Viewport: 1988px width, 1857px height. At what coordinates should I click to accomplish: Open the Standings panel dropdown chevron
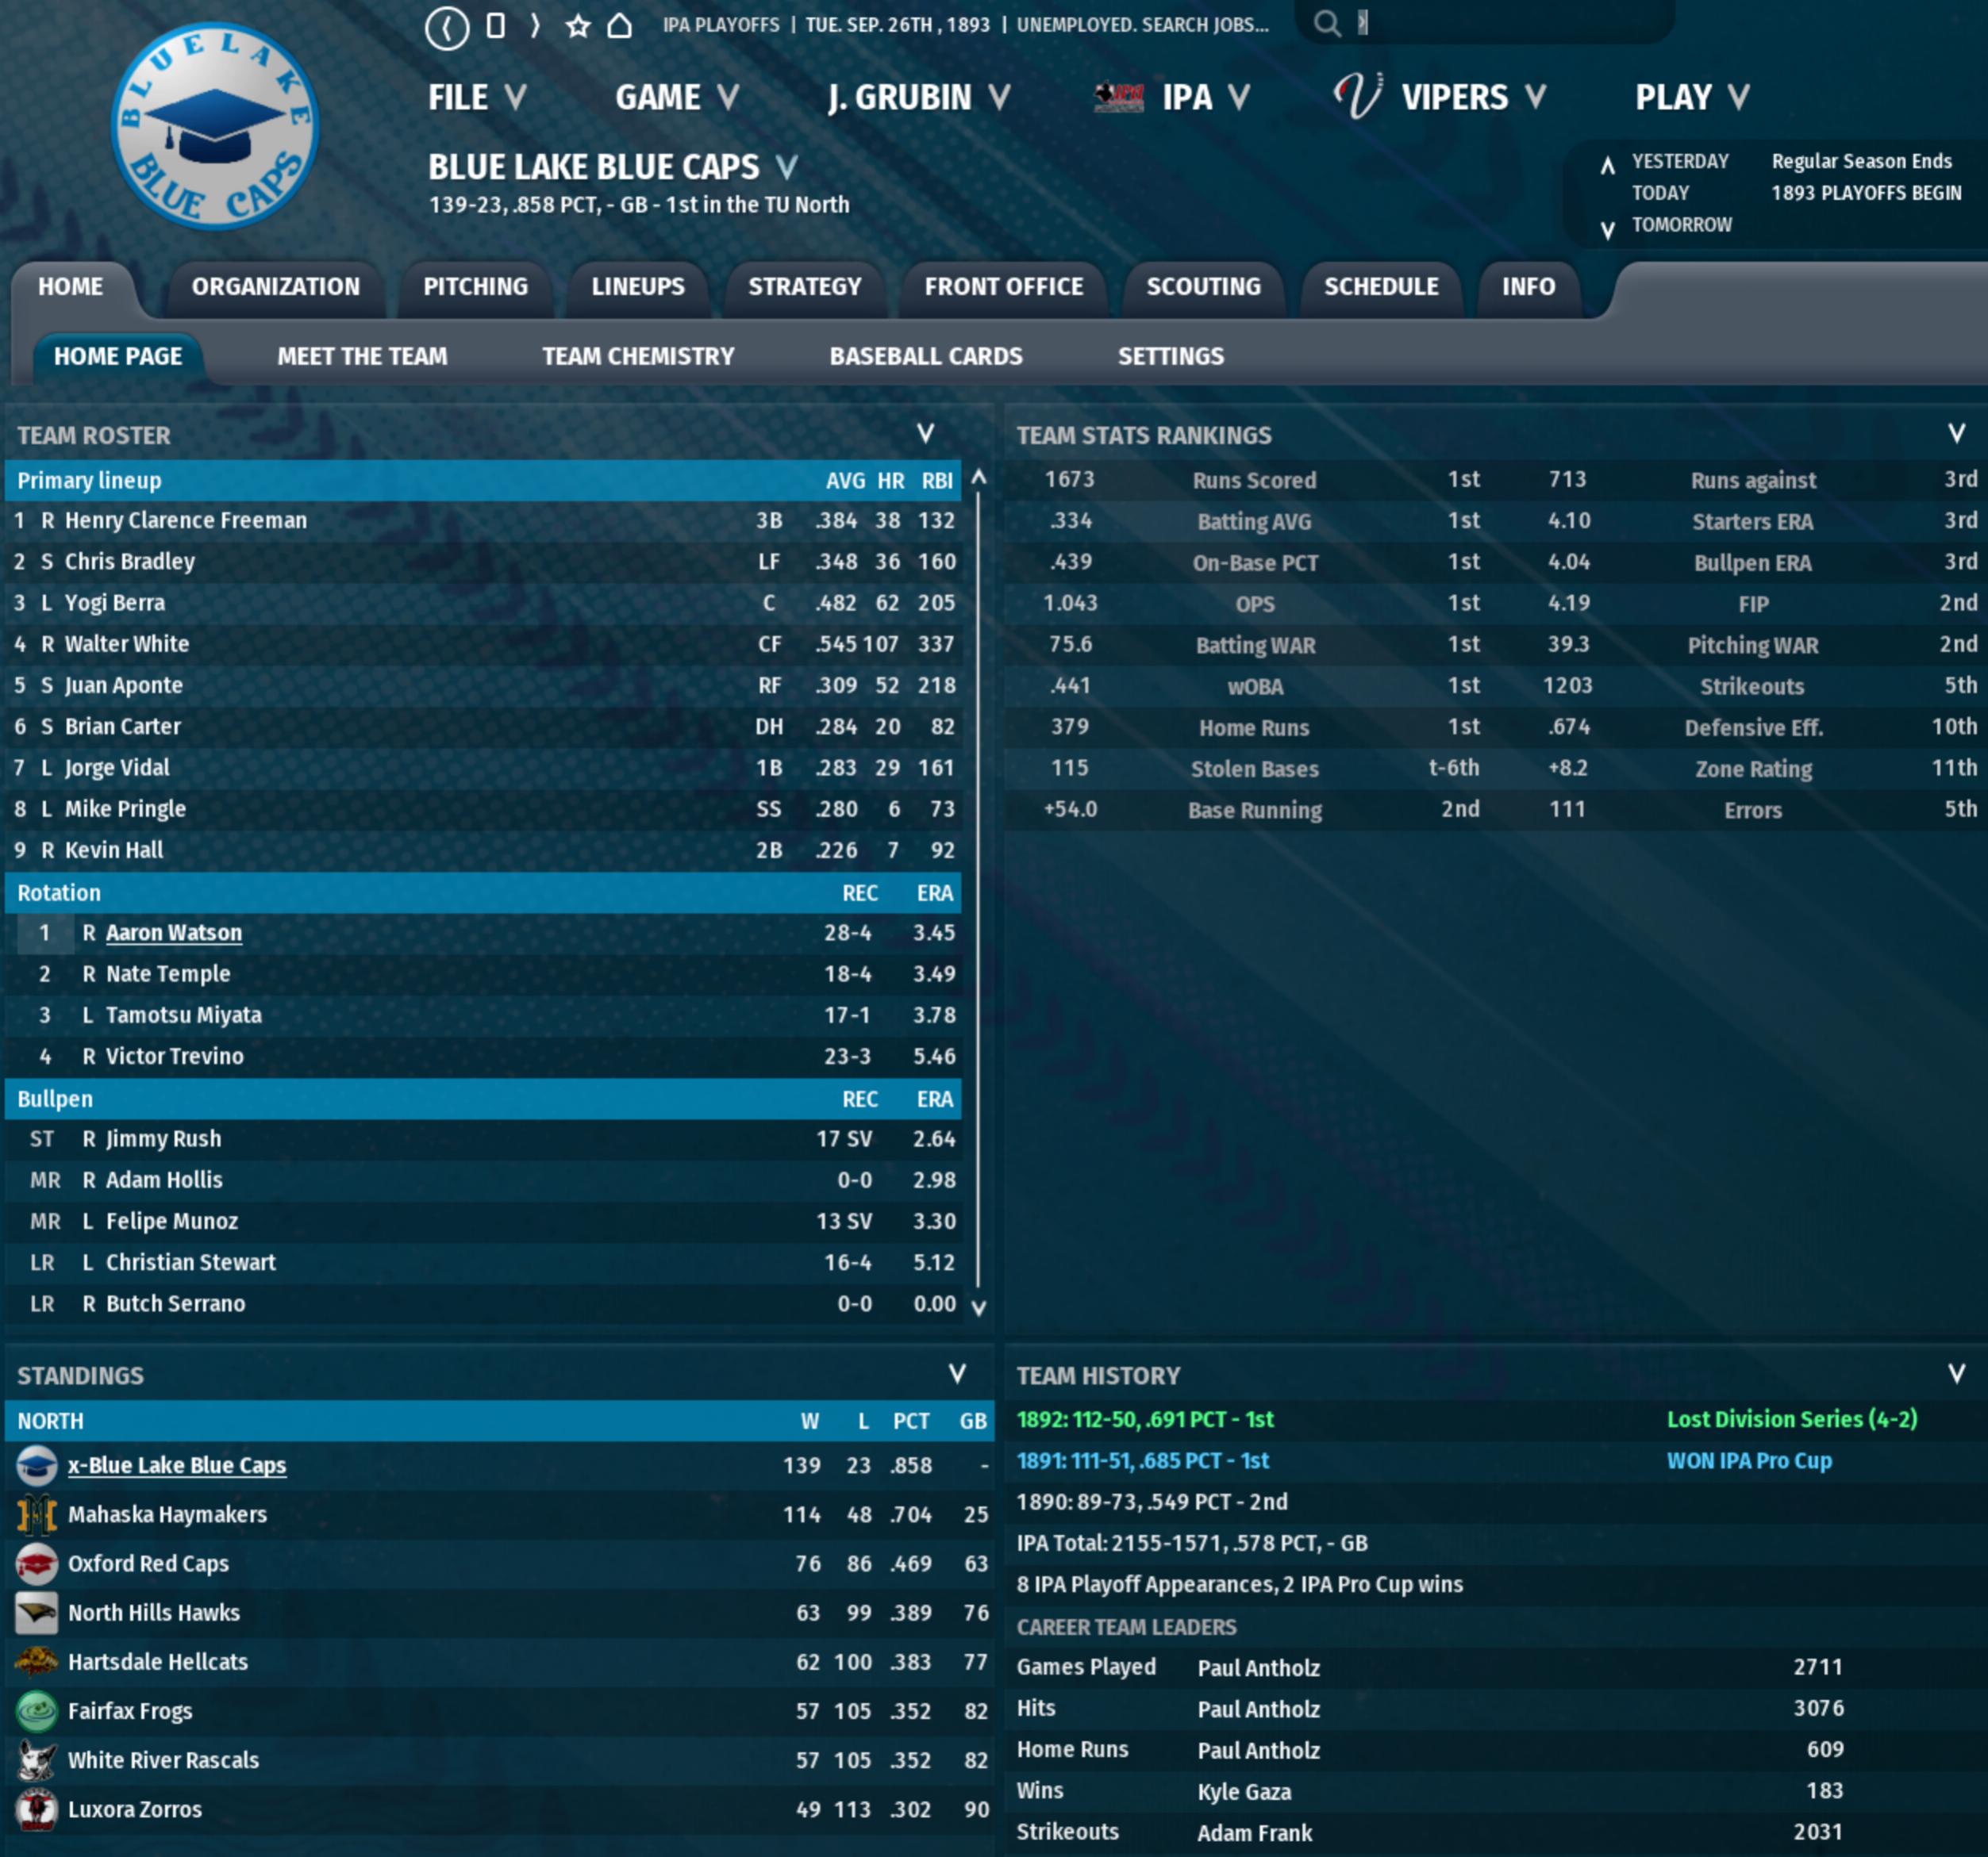coord(956,1374)
